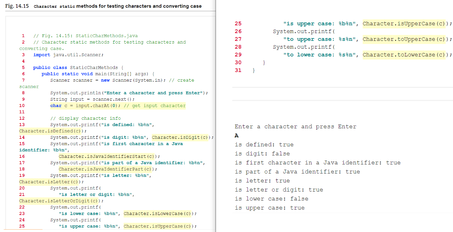Select the import java.util.Scanner statement on line 3
The height and width of the screenshot is (232, 453).
coord(69,54)
